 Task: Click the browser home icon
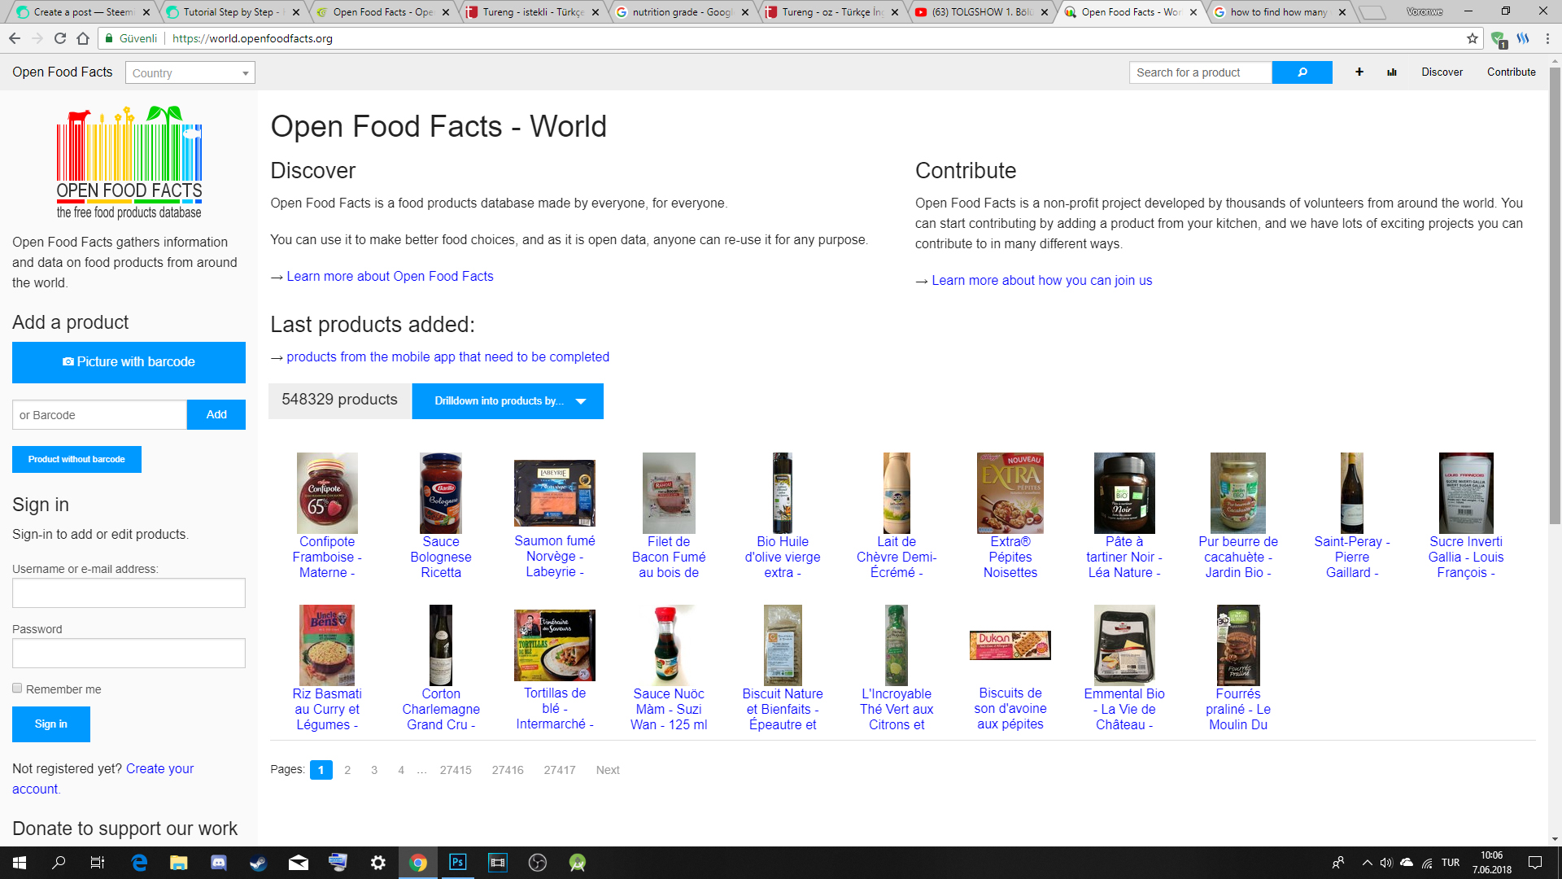83,38
